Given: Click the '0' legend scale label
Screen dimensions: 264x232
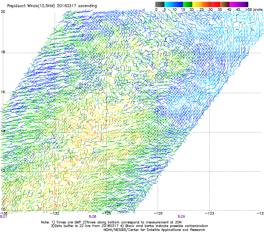Looking at the screenshot, I should point(156,10).
